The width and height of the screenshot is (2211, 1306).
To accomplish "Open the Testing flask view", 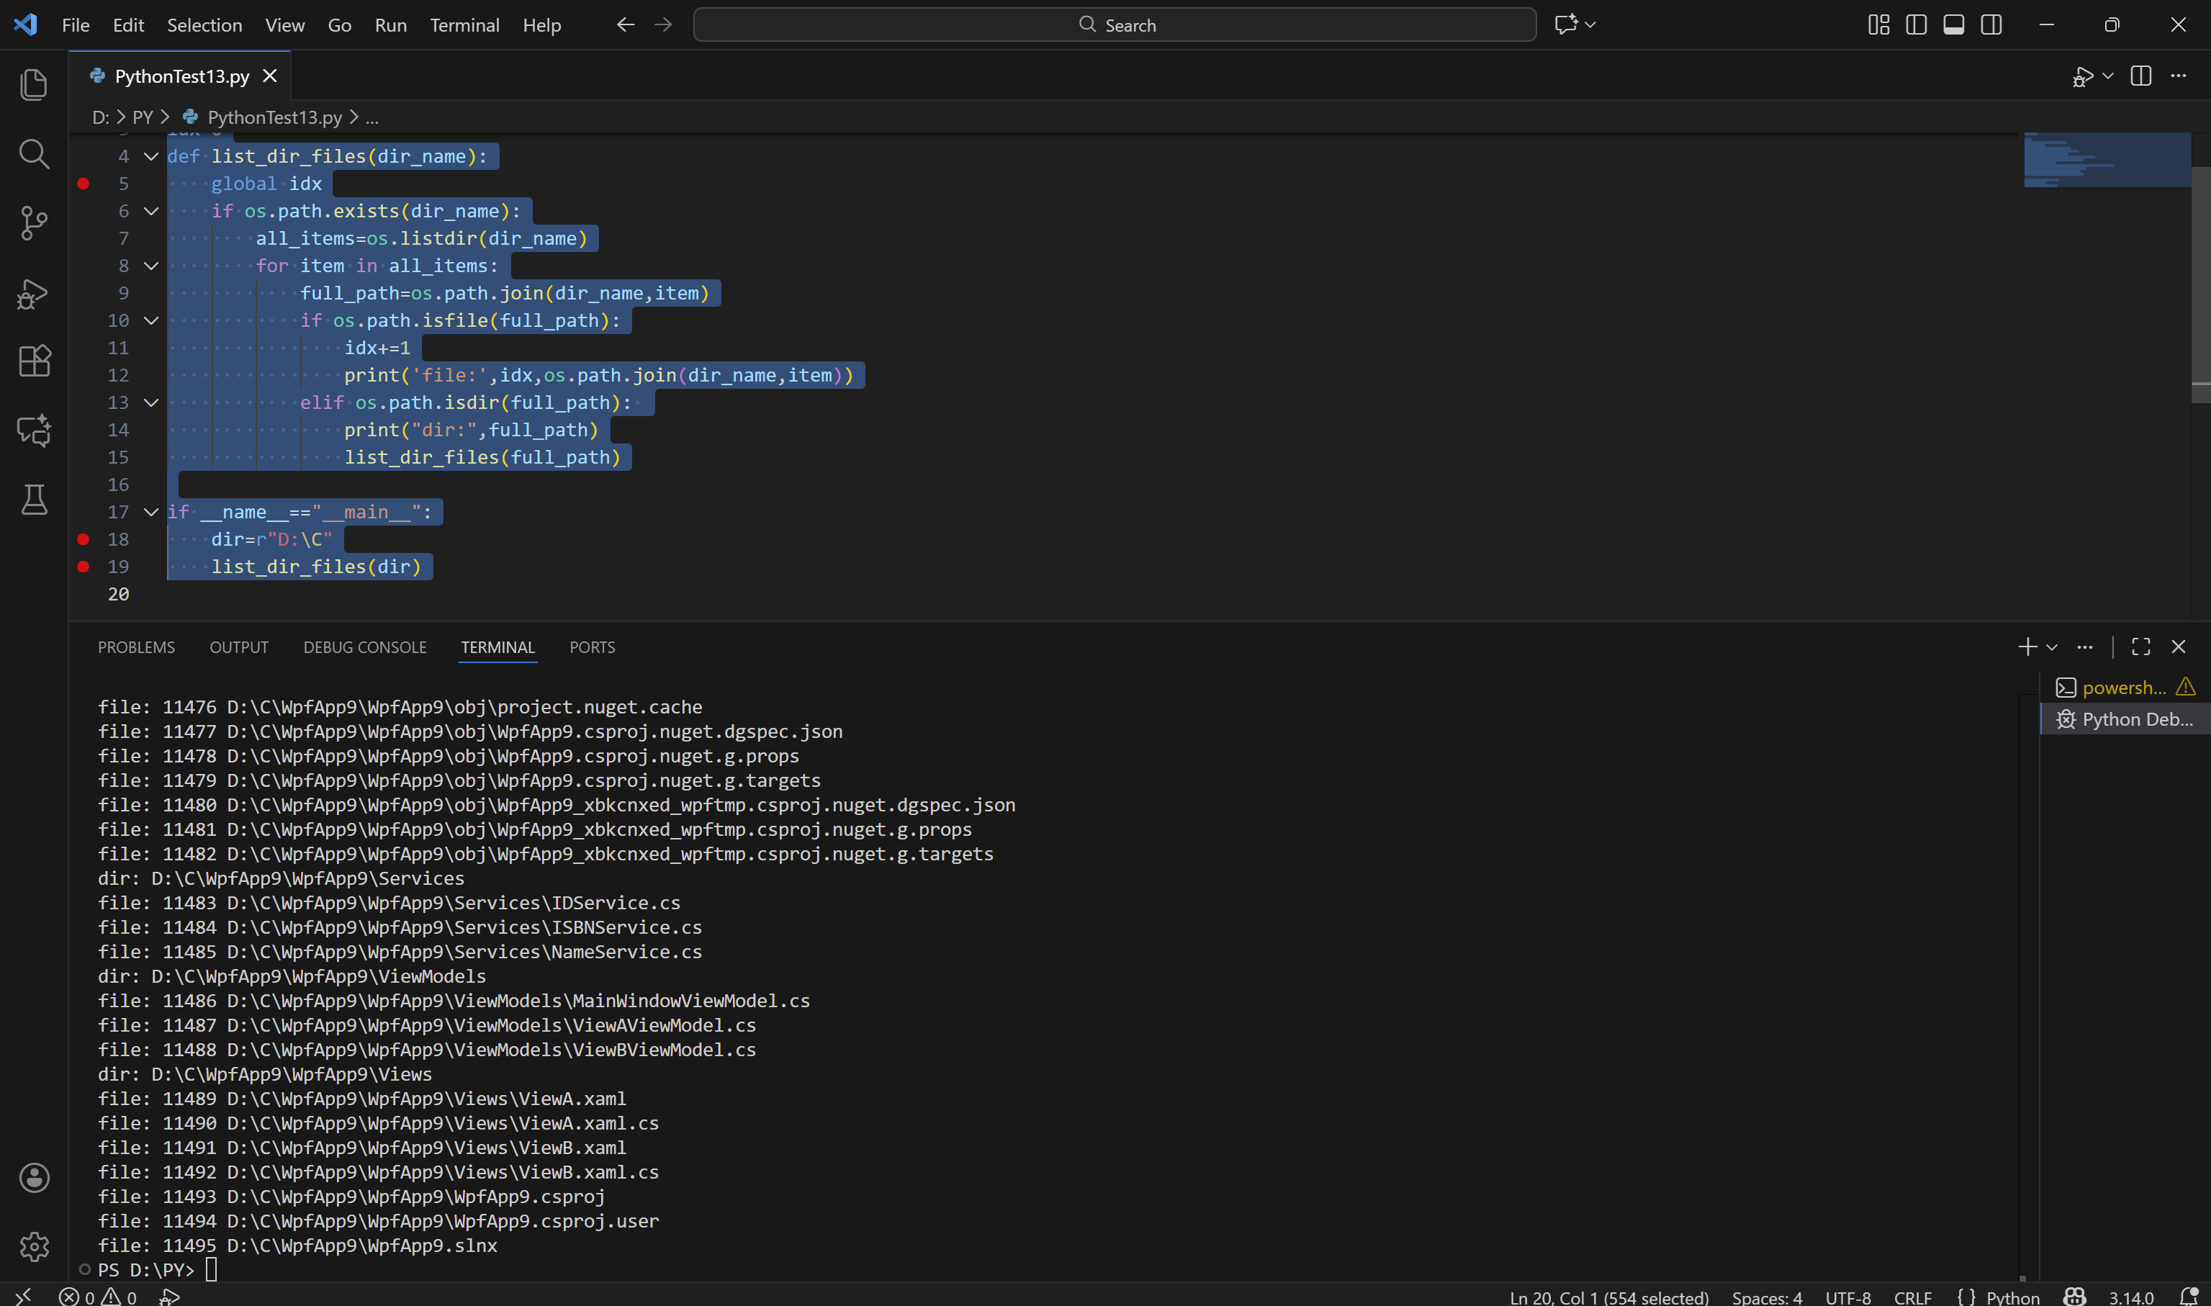I will tap(33, 500).
